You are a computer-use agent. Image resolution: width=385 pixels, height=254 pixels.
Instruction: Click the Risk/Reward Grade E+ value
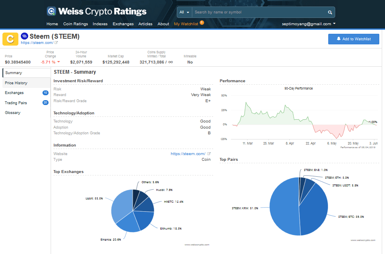(208, 101)
